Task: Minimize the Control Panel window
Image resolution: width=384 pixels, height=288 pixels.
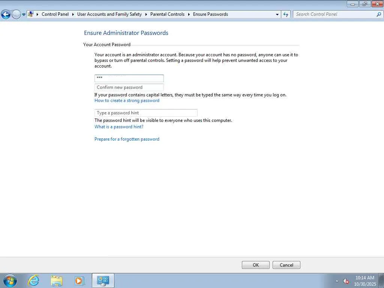Action: point(352,4)
